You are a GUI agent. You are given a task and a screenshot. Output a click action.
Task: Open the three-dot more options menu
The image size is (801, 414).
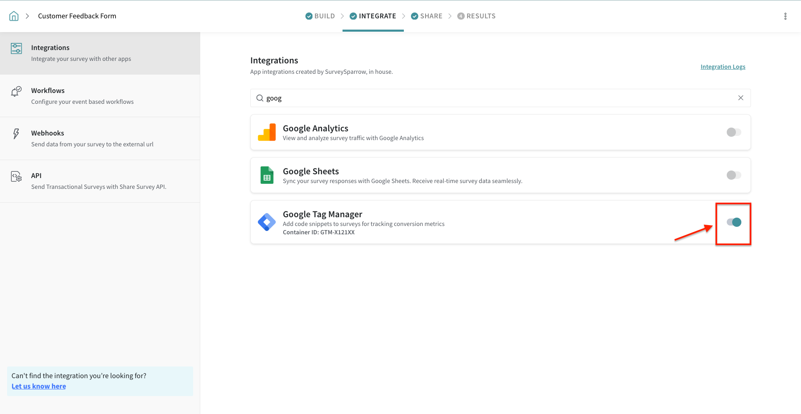click(x=785, y=16)
